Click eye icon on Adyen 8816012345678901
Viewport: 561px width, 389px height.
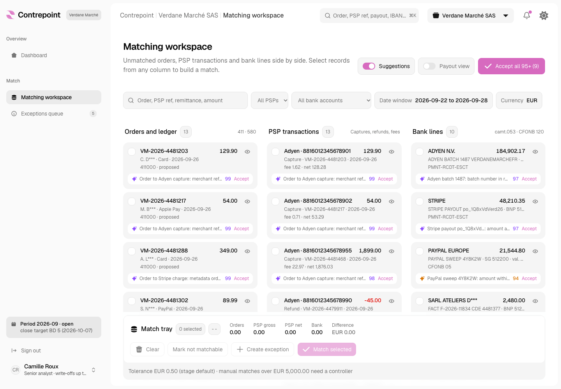point(392,152)
